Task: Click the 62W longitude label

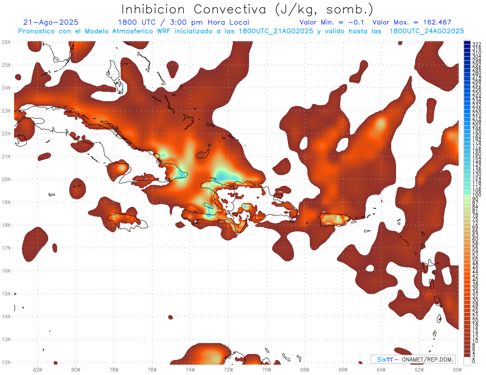Action: pyautogui.click(x=419, y=369)
